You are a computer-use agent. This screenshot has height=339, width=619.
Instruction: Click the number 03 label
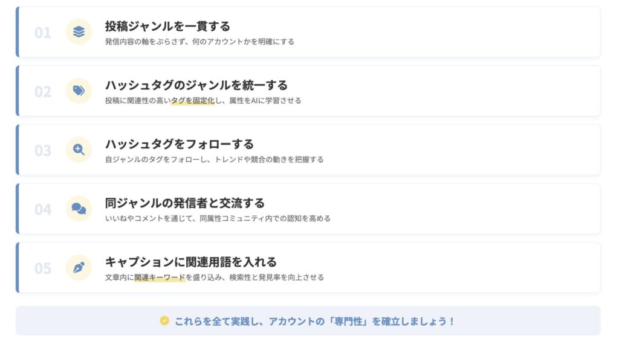(43, 150)
